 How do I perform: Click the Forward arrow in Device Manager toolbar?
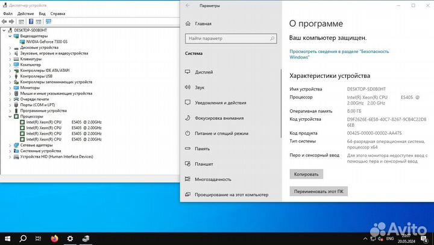pyautogui.click(x=11, y=21)
